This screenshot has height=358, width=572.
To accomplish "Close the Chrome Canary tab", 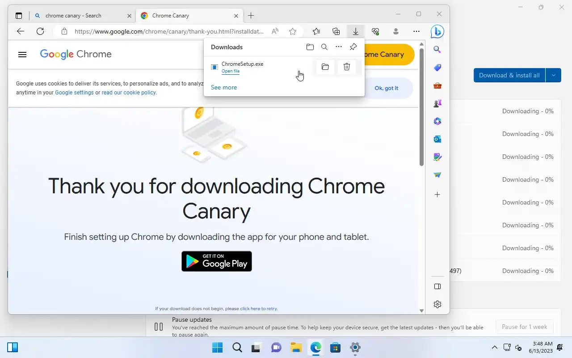I will (x=236, y=16).
